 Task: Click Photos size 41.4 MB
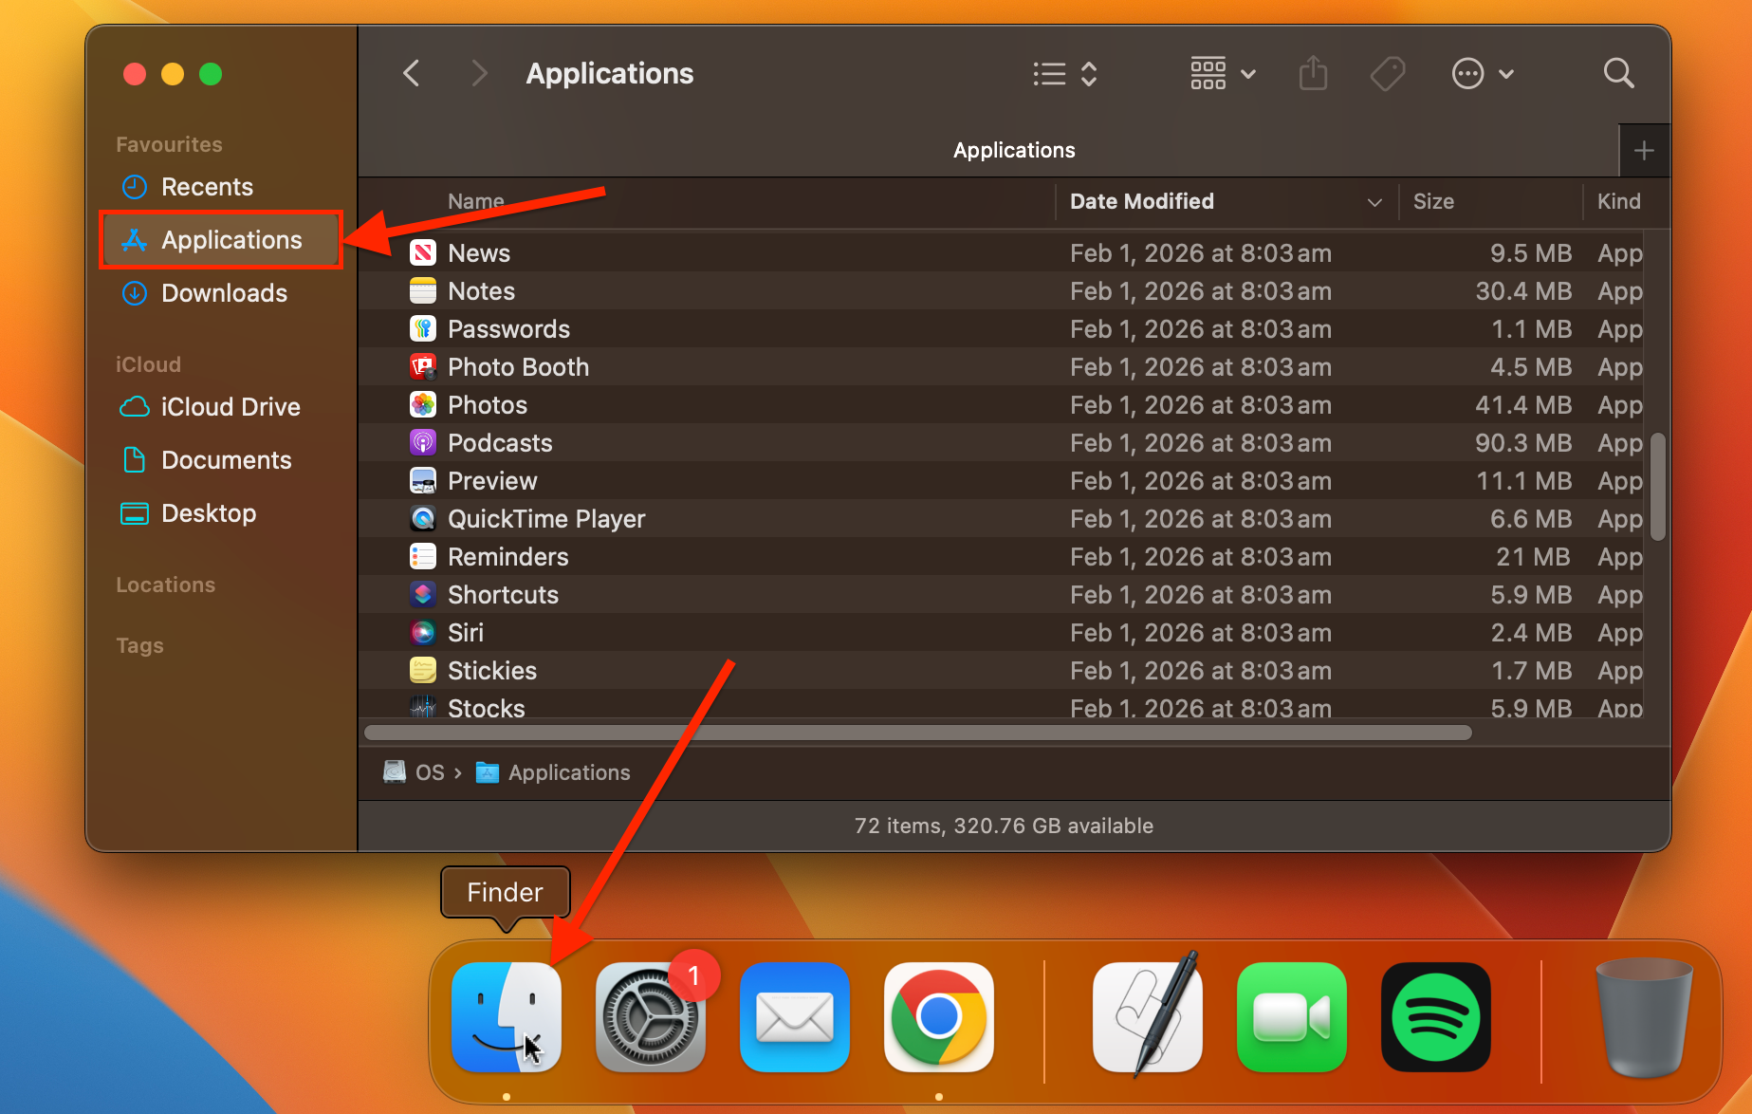(1523, 405)
